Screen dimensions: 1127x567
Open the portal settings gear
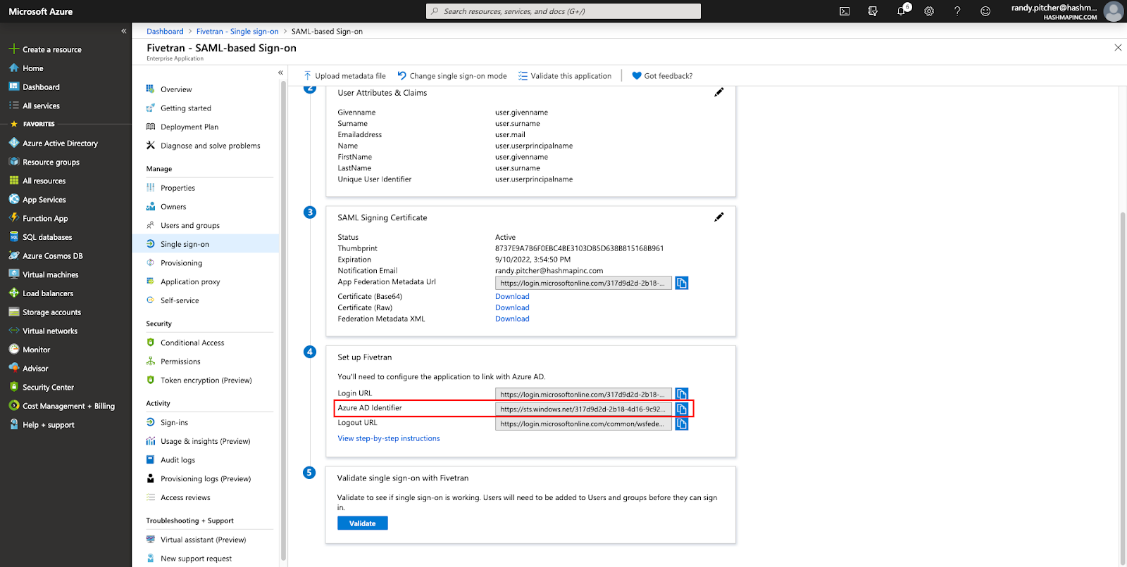tap(929, 11)
